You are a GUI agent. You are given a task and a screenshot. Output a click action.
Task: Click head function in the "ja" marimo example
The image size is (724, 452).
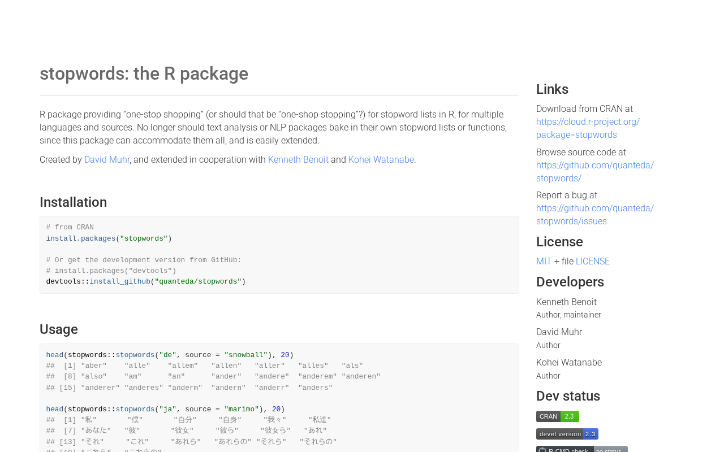[55, 410]
